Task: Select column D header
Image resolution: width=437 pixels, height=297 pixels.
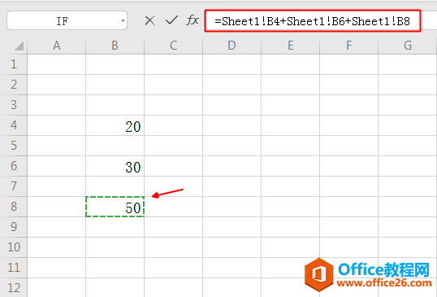Action: [231, 46]
